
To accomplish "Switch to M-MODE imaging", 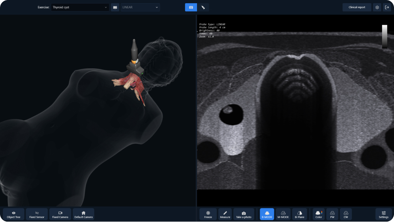I will pos(283,214).
